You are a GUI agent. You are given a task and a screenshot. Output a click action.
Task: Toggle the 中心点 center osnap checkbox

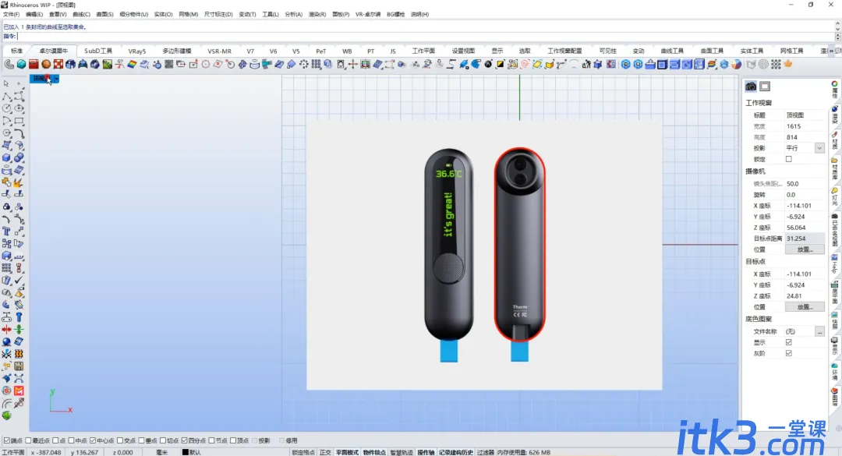coord(93,440)
